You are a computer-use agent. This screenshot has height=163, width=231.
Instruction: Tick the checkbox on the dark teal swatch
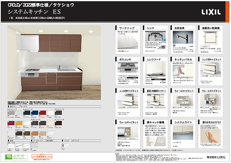click(x=24, y=111)
